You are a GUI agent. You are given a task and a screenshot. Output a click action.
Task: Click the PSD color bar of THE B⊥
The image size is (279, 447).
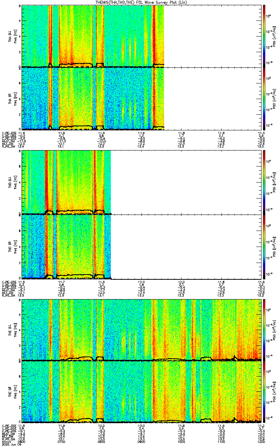[264, 330]
